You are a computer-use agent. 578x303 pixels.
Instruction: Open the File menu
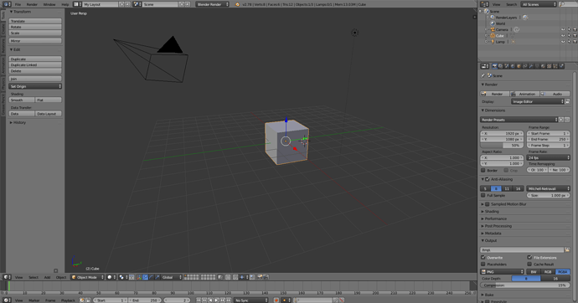tap(18, 4)
